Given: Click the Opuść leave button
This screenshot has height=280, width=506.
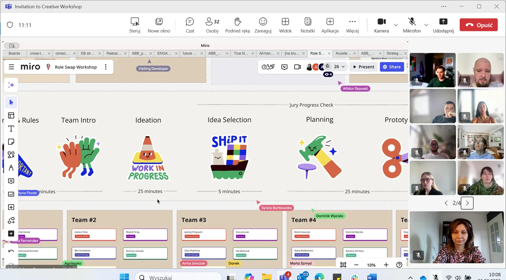Looking at the screenshot, I should [479, 25].
